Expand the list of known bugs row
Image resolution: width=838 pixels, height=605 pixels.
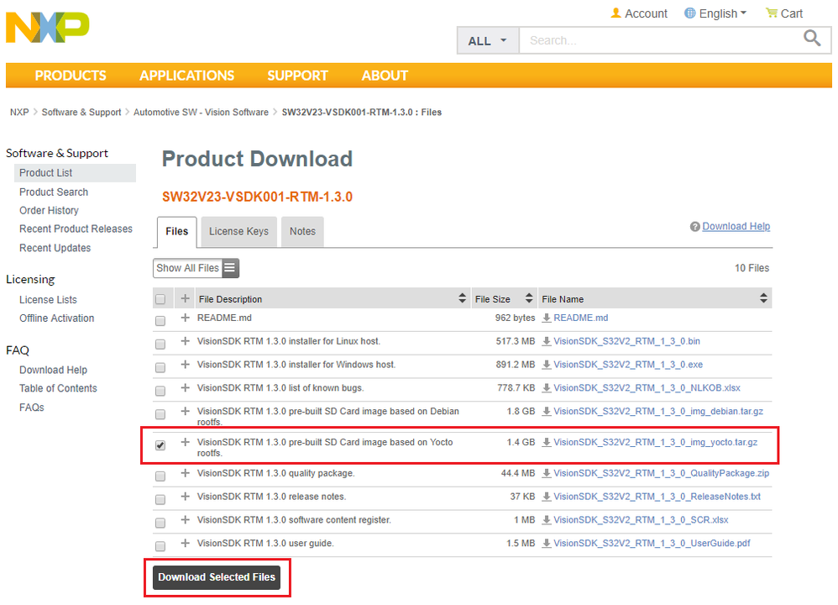click(185, 387)
